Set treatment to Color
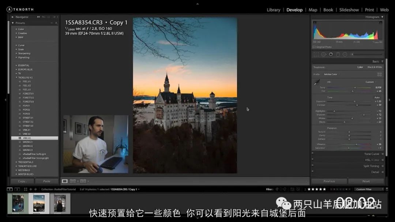Viewport: 395px width, 222px height. tap(360, 67)
